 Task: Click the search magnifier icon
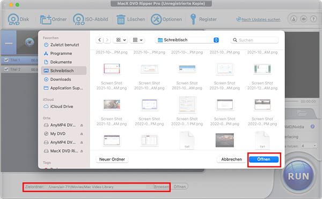click(x=235, y=40)
